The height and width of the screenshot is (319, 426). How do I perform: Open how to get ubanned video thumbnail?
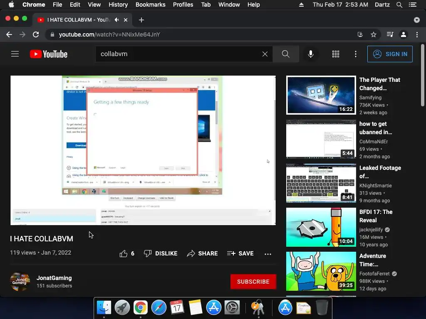point(321,139)
